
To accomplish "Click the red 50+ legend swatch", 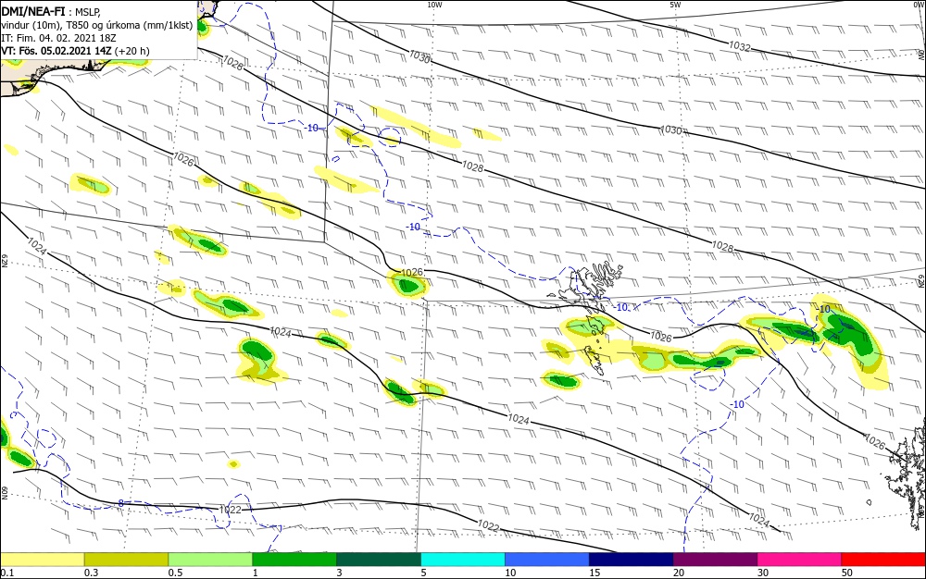I will tap(883, 560).
